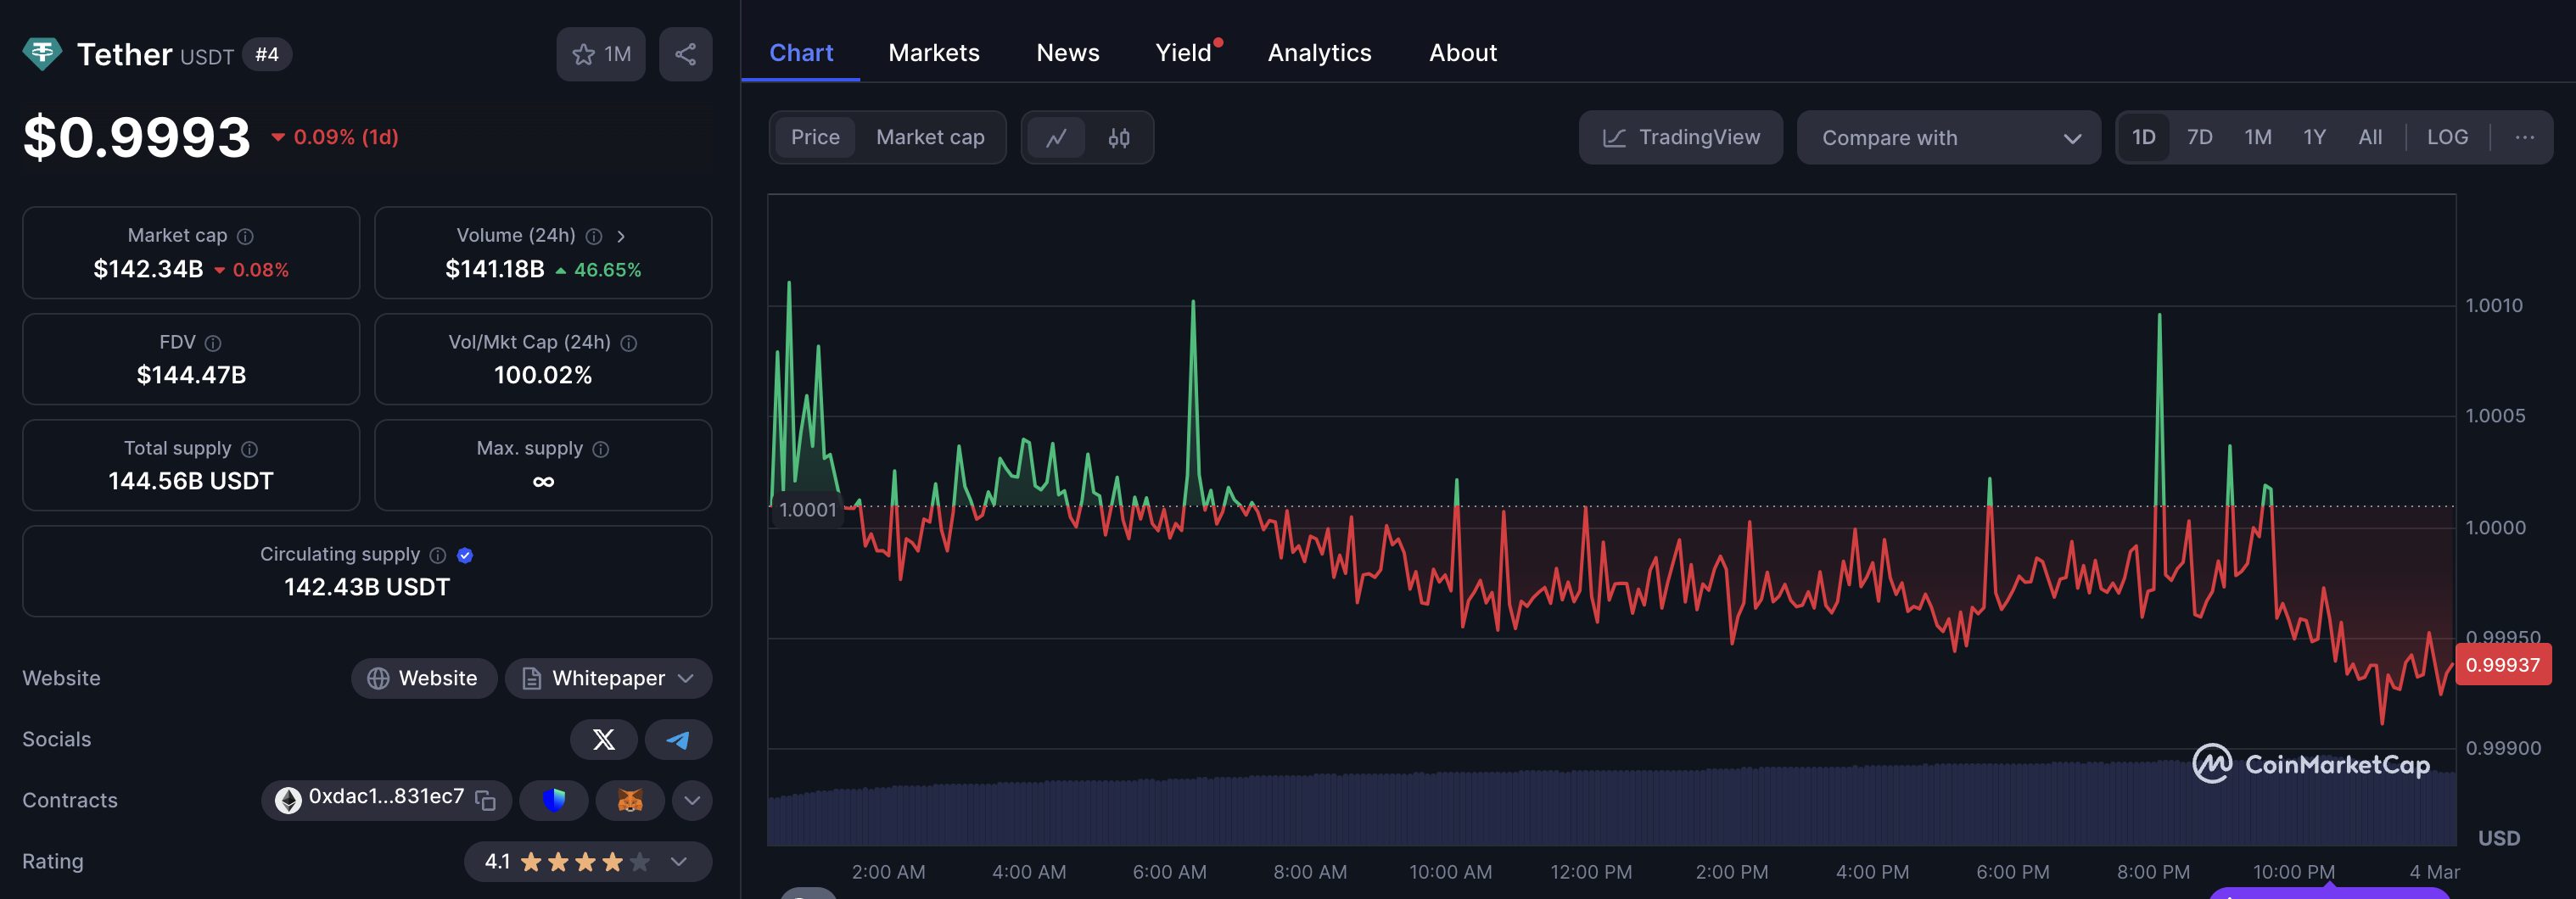Open the Yield tab
Screen dimensions: 2576x899
pos(1184,52)
